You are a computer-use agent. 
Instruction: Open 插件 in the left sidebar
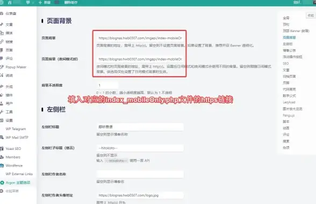9,95
